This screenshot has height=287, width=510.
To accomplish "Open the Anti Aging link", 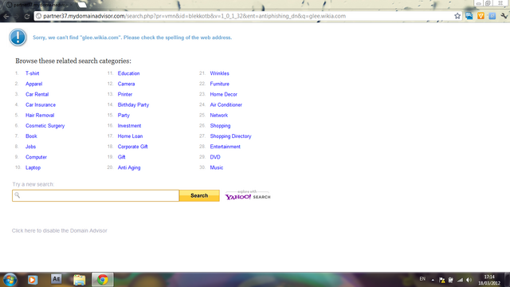I will (129, 167).
